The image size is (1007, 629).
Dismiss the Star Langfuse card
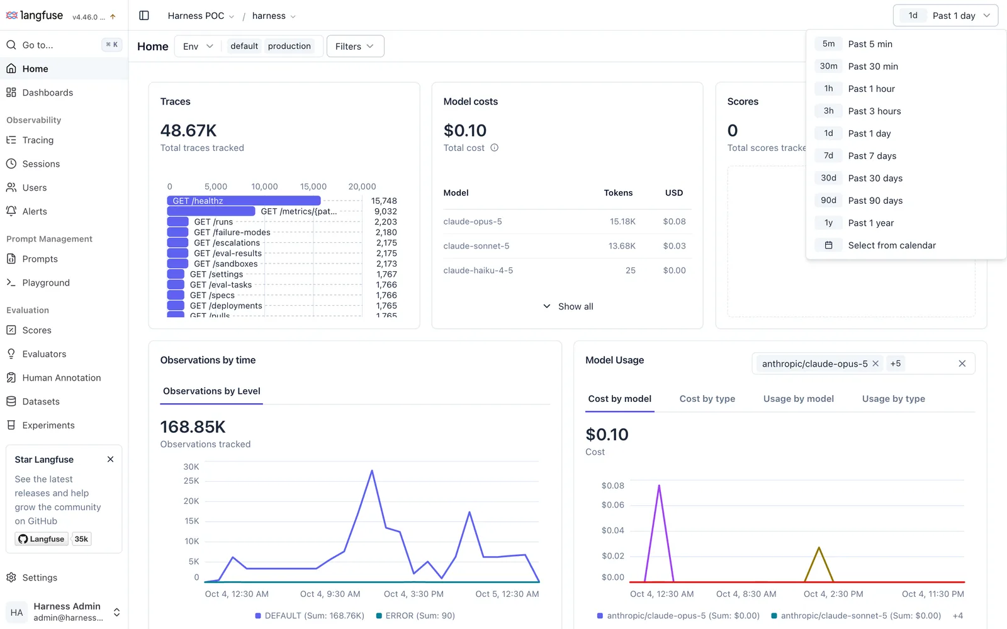point(111,460)
